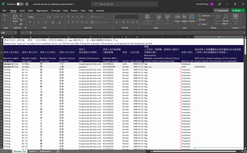The height and width of the screenshot is (153, 247).
Task: Toggle the AutoSave switch
Action: point(20,4)
